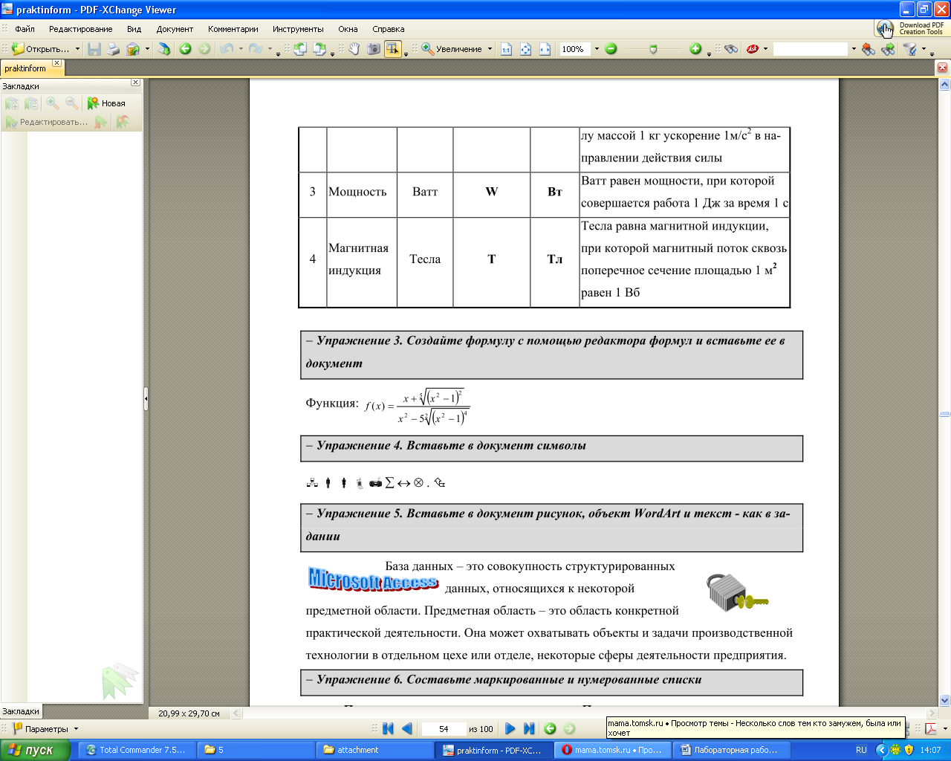The width and height of the screenshot is (951, 761).
Task: Rotate page clockwise icon
Action: pyautogui.click(x=319, y=49)
